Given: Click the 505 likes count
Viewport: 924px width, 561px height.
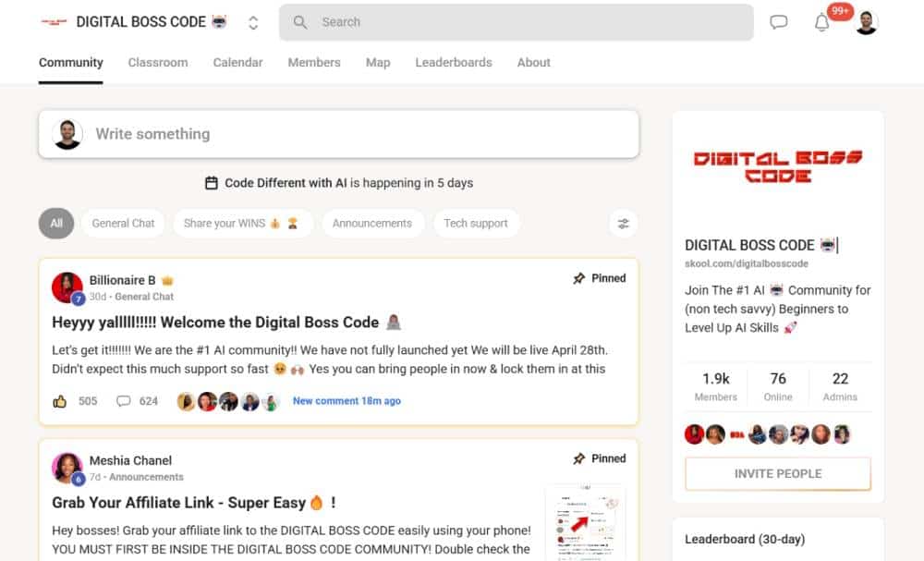Looking at the screenshot, I should click(88, 401).
